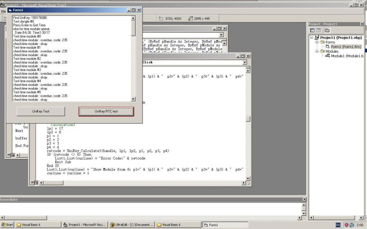Screen dimensions: 367x229
Task: Click the Form1 taskbar button
Action: coord(225,225)
